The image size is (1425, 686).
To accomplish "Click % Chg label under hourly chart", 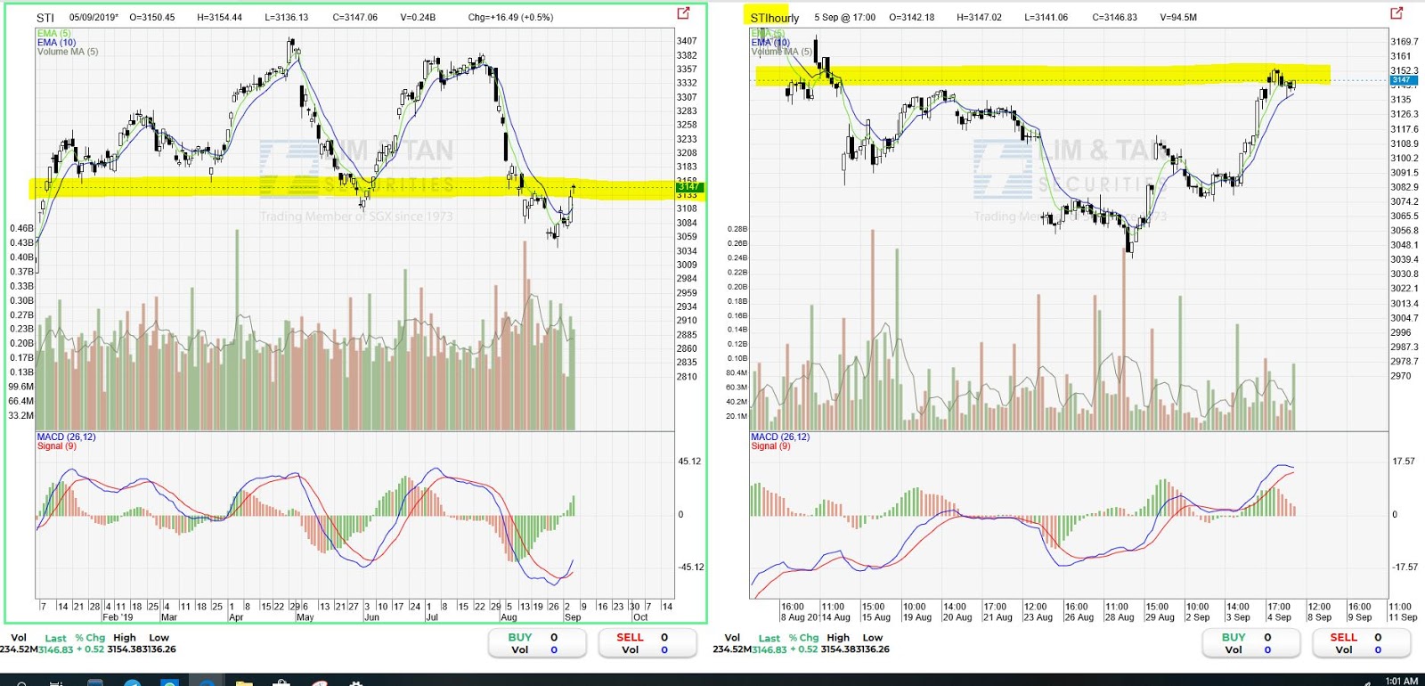I will point(803,638).
